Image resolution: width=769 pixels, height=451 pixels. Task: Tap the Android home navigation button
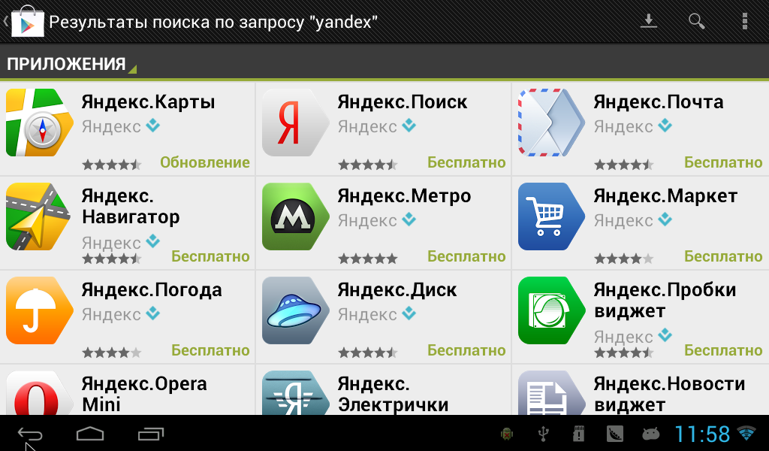90,434
